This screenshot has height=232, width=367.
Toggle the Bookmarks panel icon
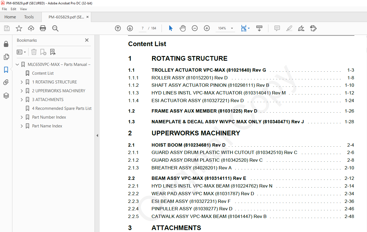click(x=6, y=70)
